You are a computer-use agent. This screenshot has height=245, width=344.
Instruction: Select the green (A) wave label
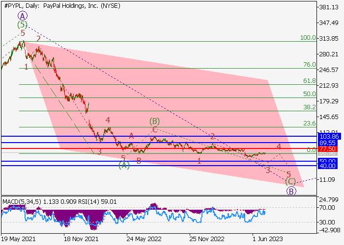point(124,165)
